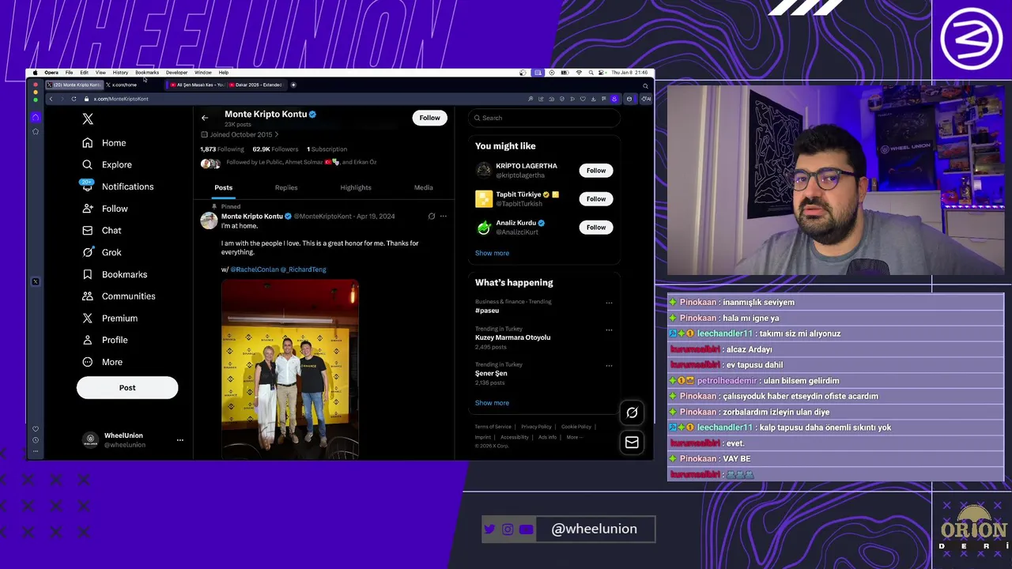Open Premium in the X sidebar
1012x569 pixels.
coord(111,318)
